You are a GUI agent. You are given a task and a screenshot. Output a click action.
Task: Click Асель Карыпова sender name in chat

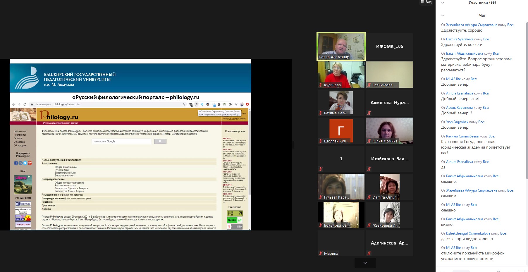coord(459,108)
